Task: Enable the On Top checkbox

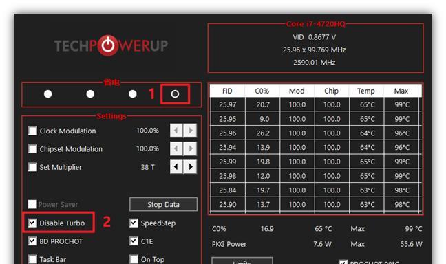Action: [x=134, y=259]
